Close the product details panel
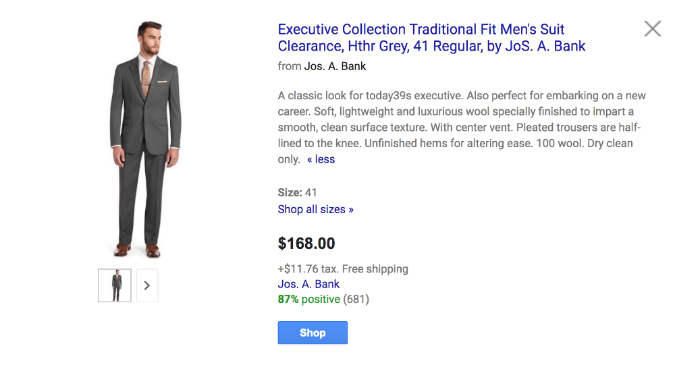675x365 pixels. pos(652,28)
